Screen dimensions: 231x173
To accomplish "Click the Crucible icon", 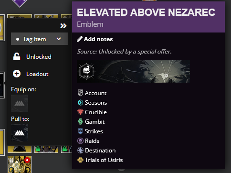I will (x=80, y=112).
